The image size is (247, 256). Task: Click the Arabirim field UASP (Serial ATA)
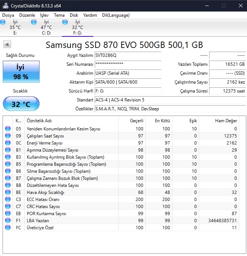point(128,73)
